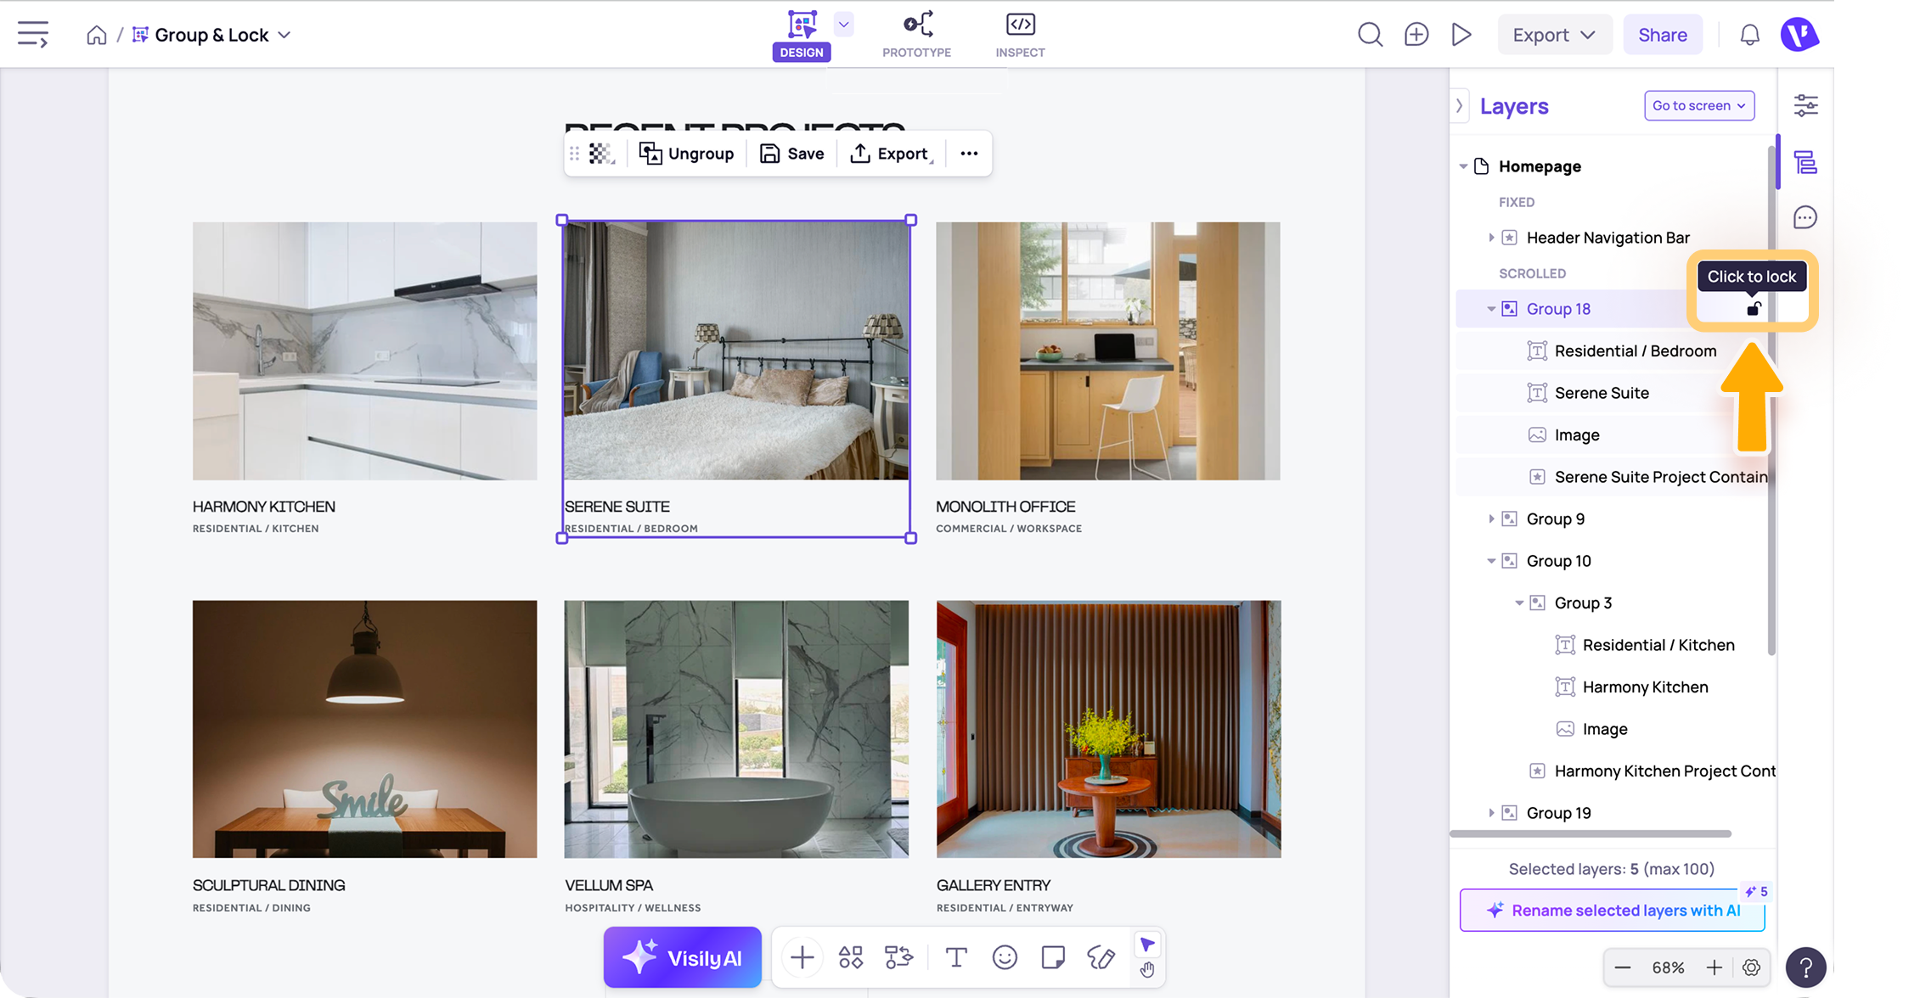Screen dimensions: 1920x998
Task: Select the Monolith Office photo
Action: [x=1108, y=351]
